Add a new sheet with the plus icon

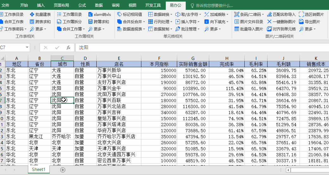click(x=63, y=170)
